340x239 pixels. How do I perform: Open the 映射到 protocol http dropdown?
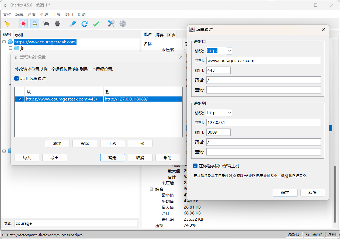[229, 113]
